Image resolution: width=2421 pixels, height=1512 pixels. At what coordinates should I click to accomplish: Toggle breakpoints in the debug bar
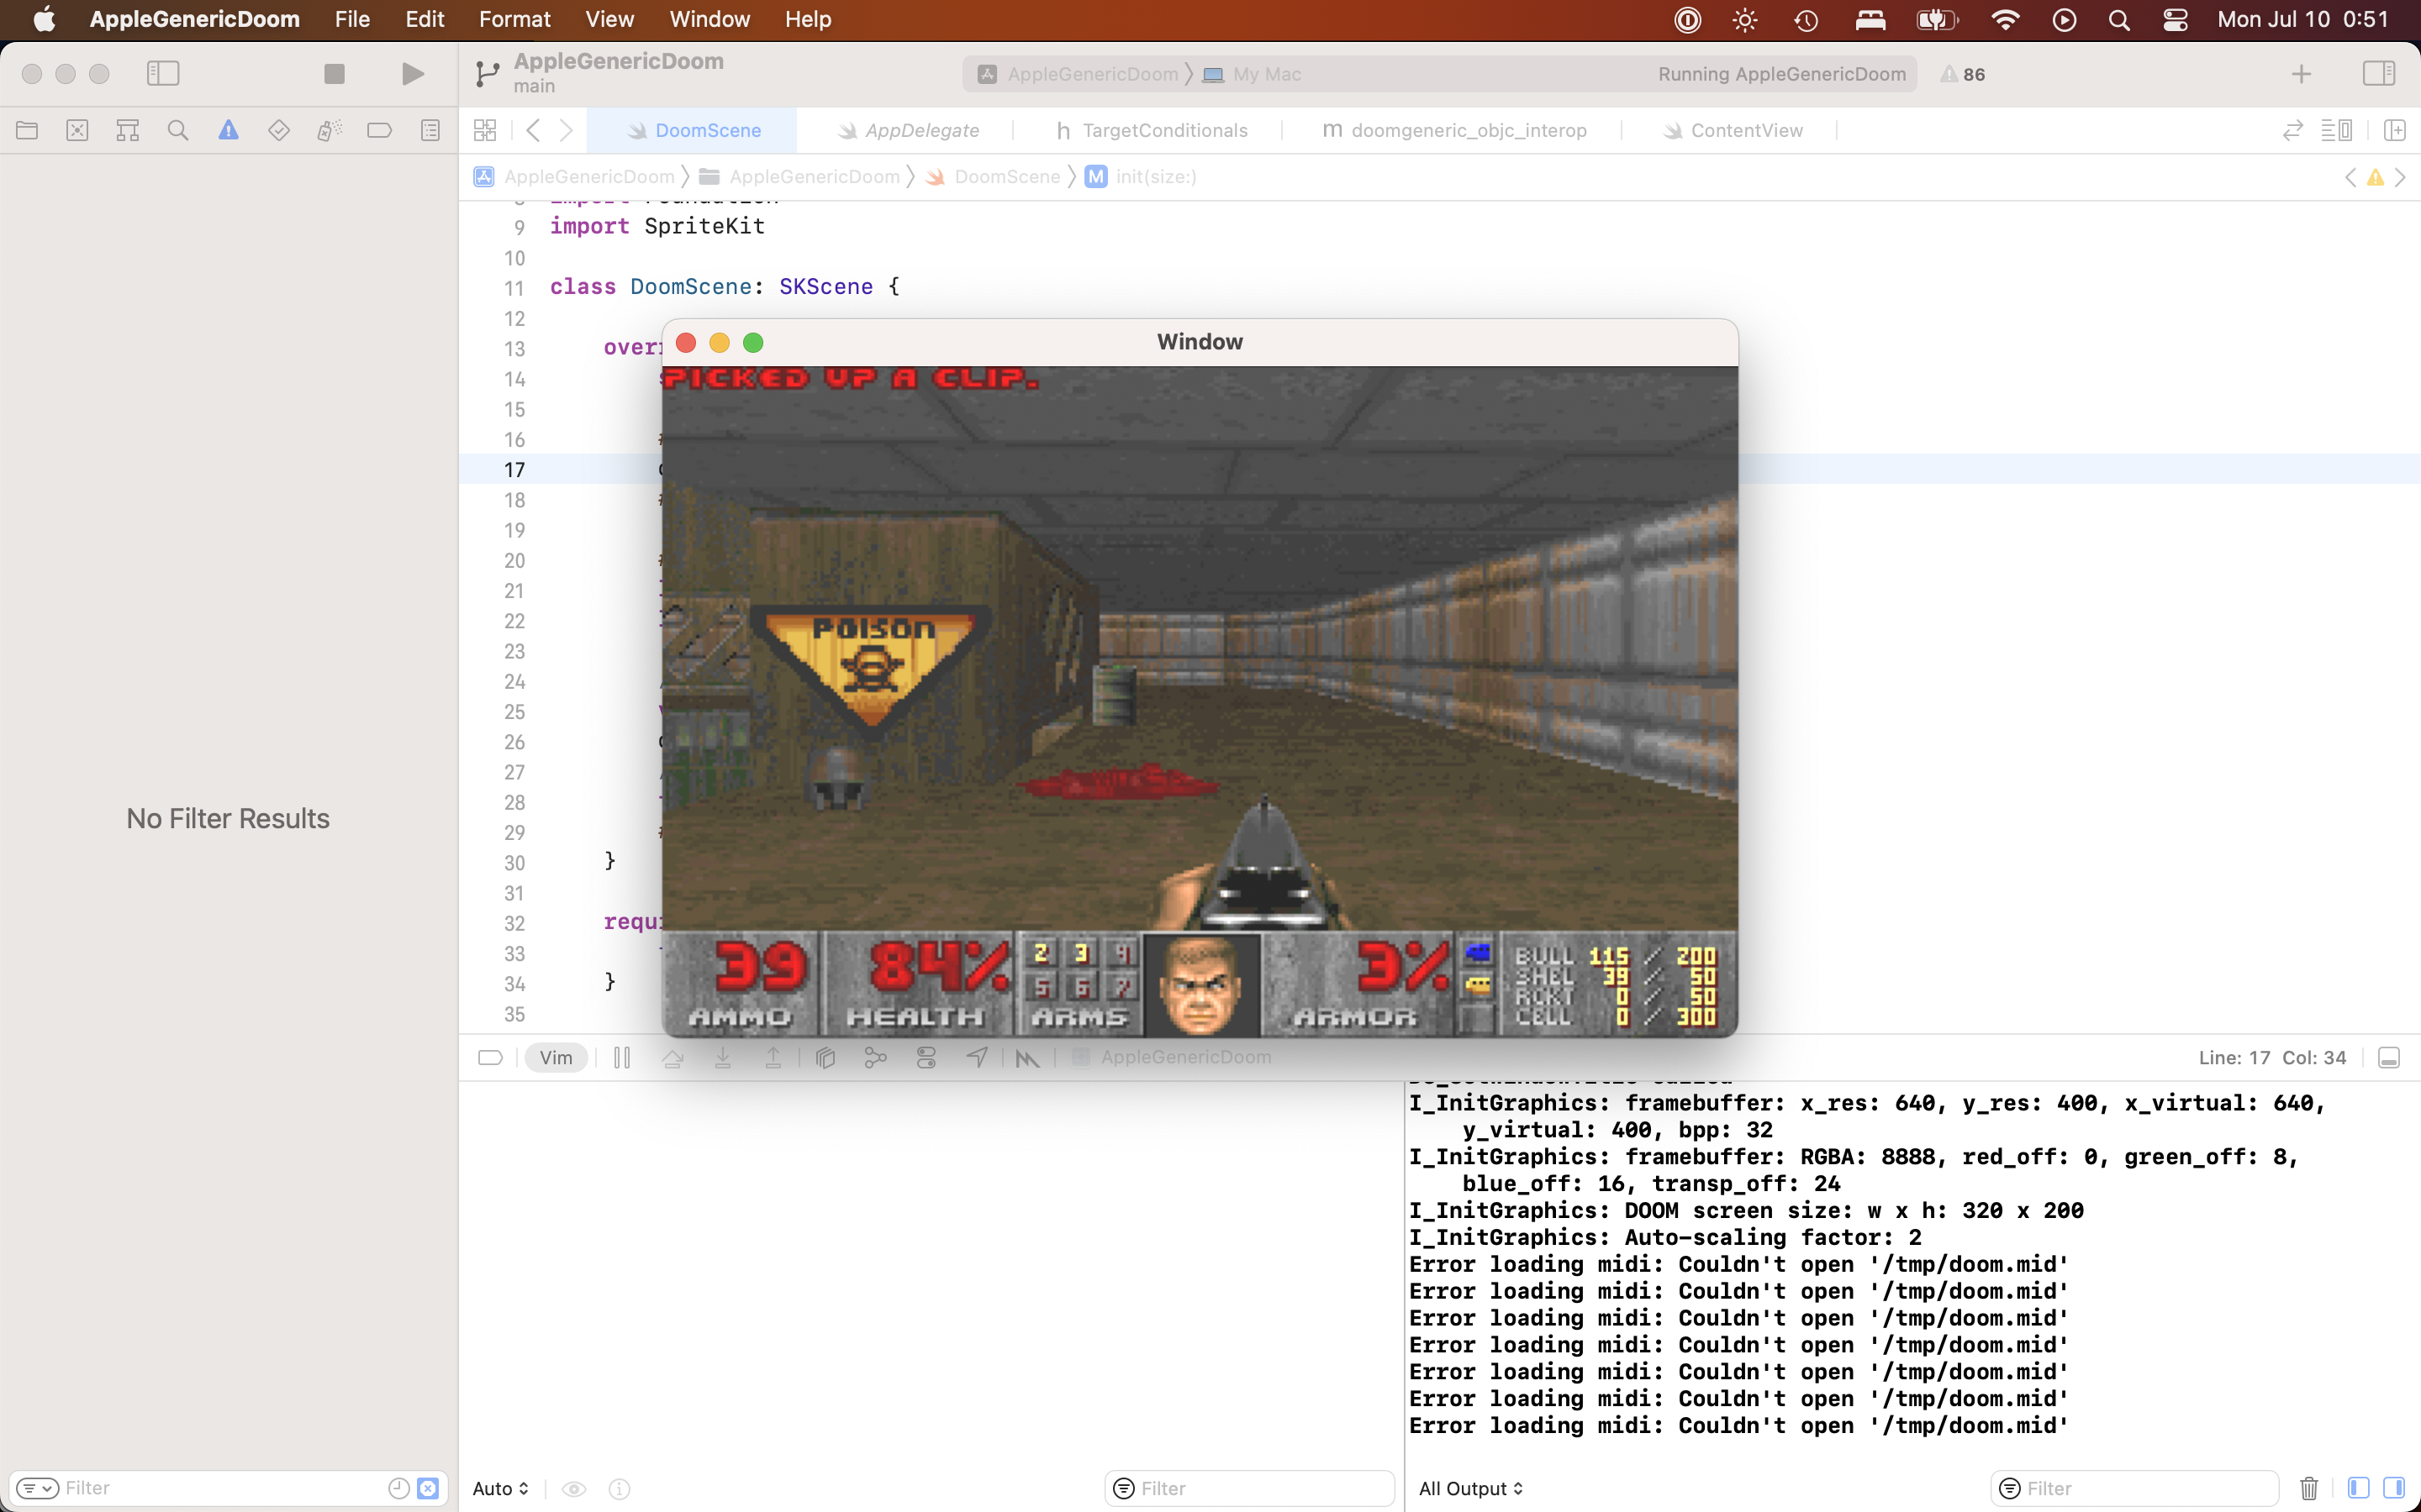click(x=489, y=1057)
